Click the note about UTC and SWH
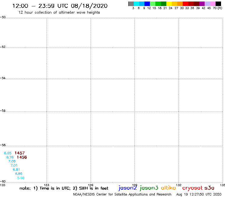Image resolution: width=225 pixels, height=197 pixels. point(64,188)
